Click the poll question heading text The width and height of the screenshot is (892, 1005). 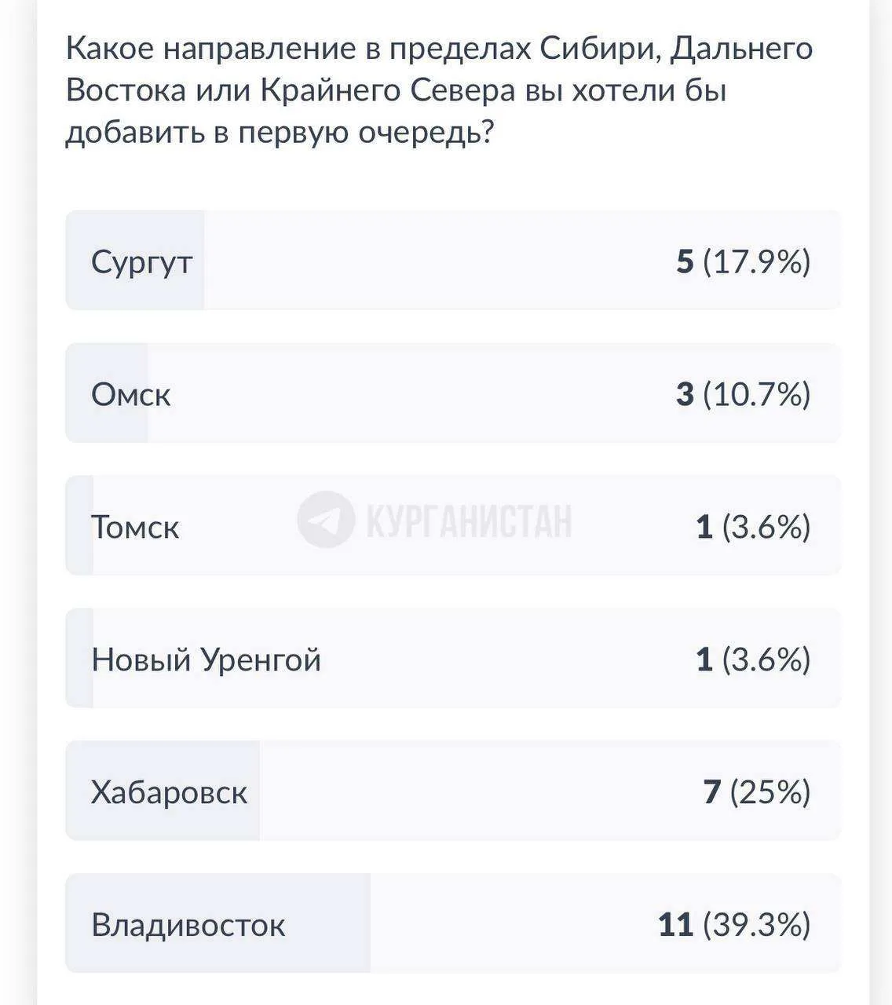(440, 91)
